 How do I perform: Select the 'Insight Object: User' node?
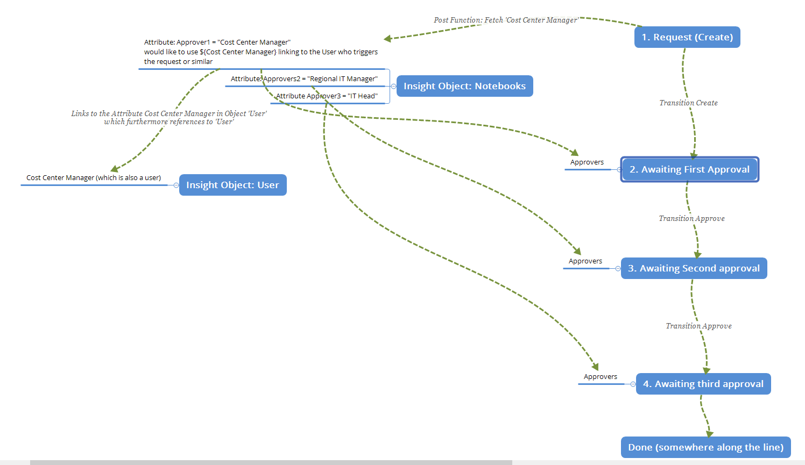pos(232,185)
